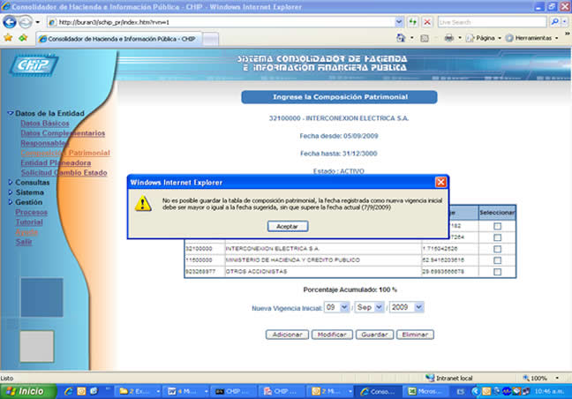
Task: Go back with the browser Back arrow
Action: coord(10,22)
